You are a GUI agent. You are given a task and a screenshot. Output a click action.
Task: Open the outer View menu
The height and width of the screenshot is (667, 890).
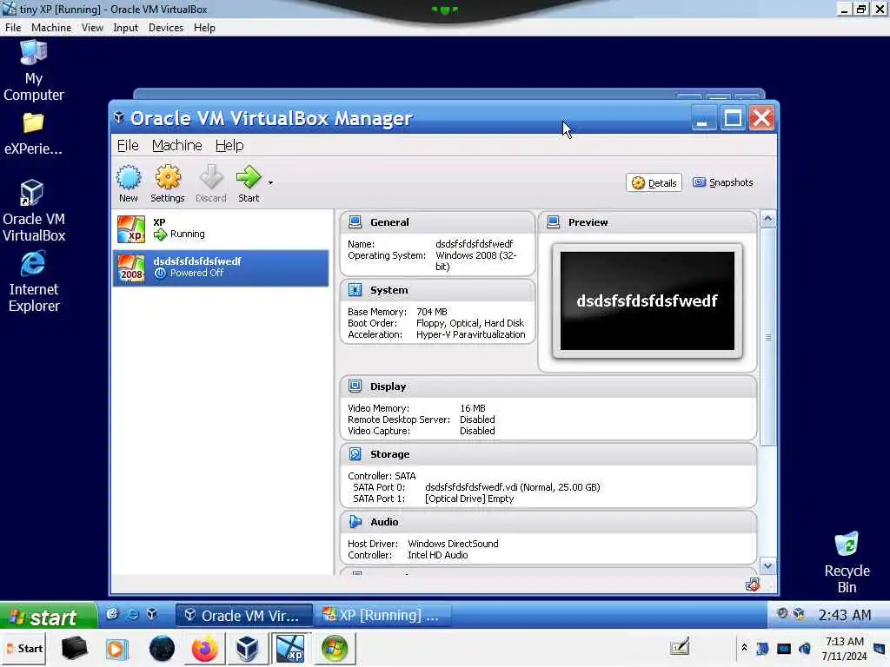[92, 28]
